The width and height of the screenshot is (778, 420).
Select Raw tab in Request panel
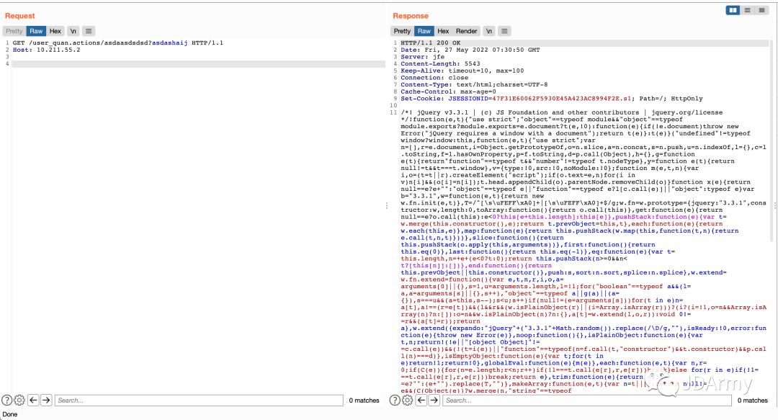(36, 31)
